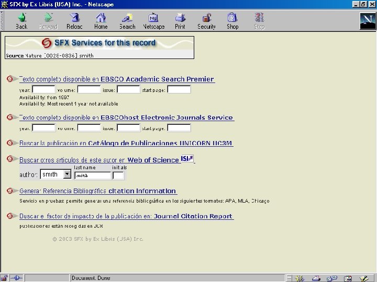
Task: Open Composer pencil icon in component bar
Action: point(364,278)
